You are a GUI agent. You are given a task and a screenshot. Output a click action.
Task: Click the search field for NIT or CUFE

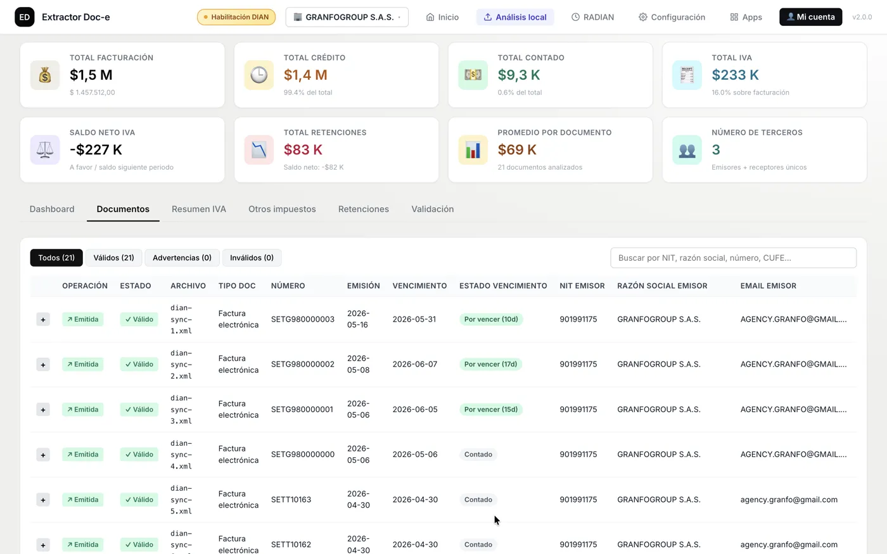click(733, 258)
